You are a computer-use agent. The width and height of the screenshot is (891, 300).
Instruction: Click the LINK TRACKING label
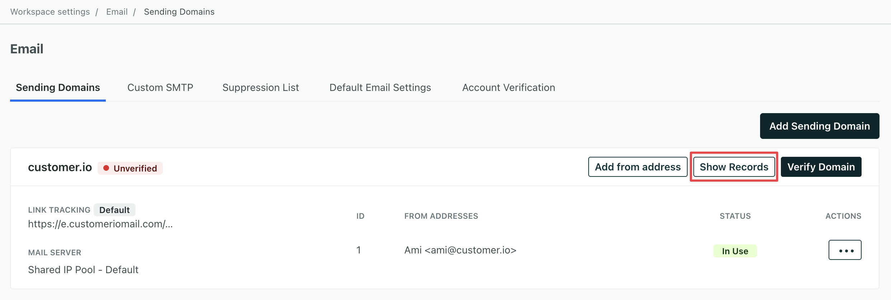(59, 210)
